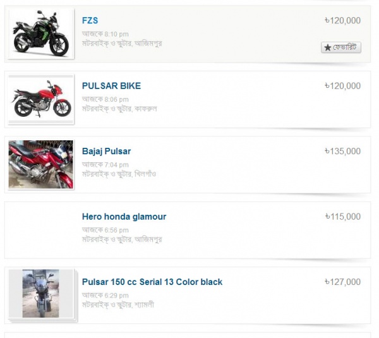Open Pulsar 150 cc Serial 13 listing
The height and width of the screenshot is (338, 379).
(152, 282)
